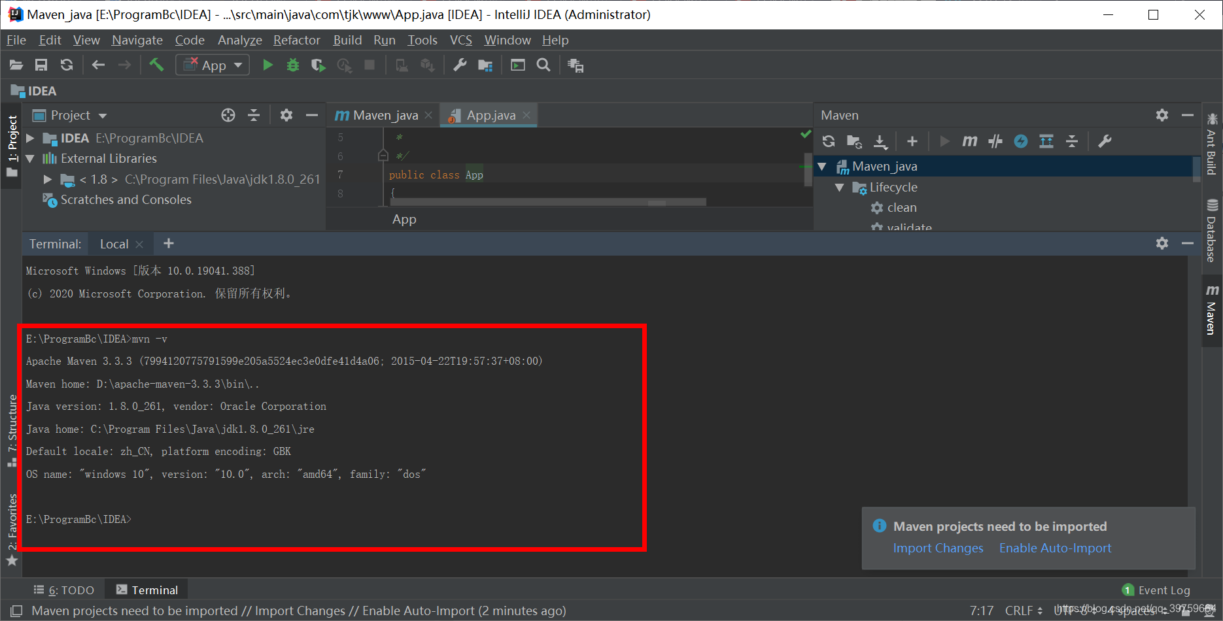Open Project Structure icon in toolbar
The width and height of the screenshot is (1223, 621).
pos(485,65)
